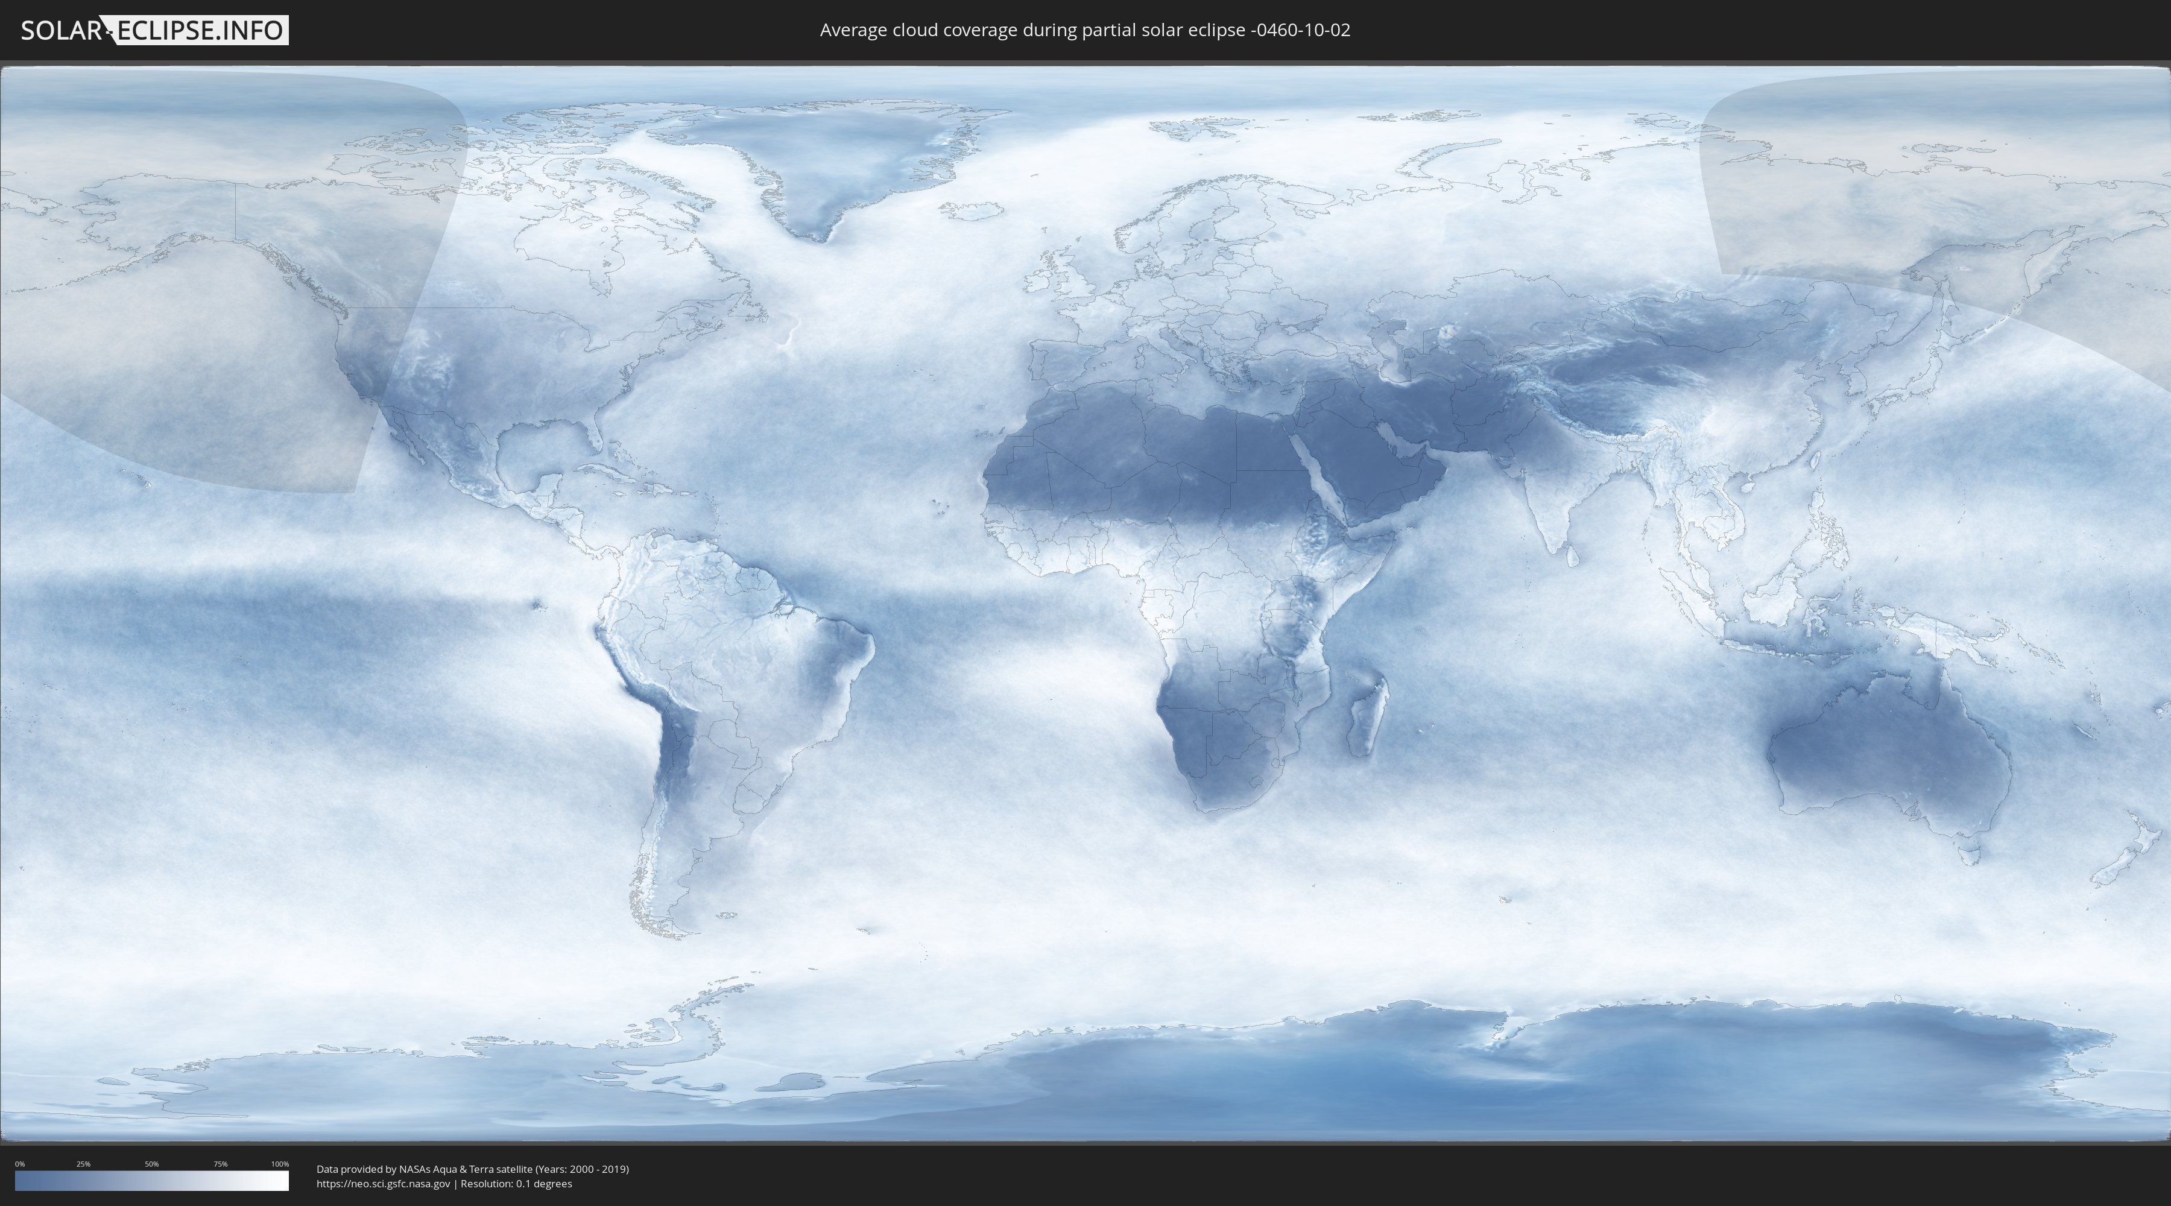Click the '50%' legend label

click(x=152, y=1164)
